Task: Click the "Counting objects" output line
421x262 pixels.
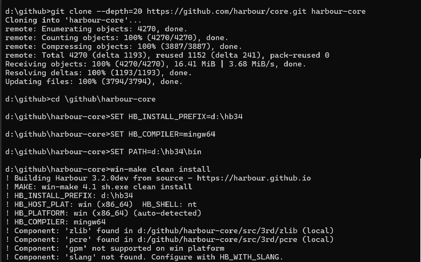Action: [117, 38]
